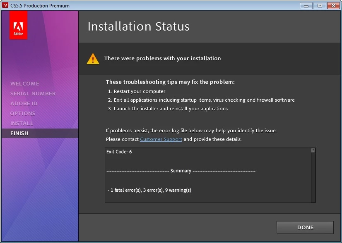Image resolution: width=342 pixels, height=243 pixels.
Task: Select the WELCOME step in sidebar
Action: 25,83
